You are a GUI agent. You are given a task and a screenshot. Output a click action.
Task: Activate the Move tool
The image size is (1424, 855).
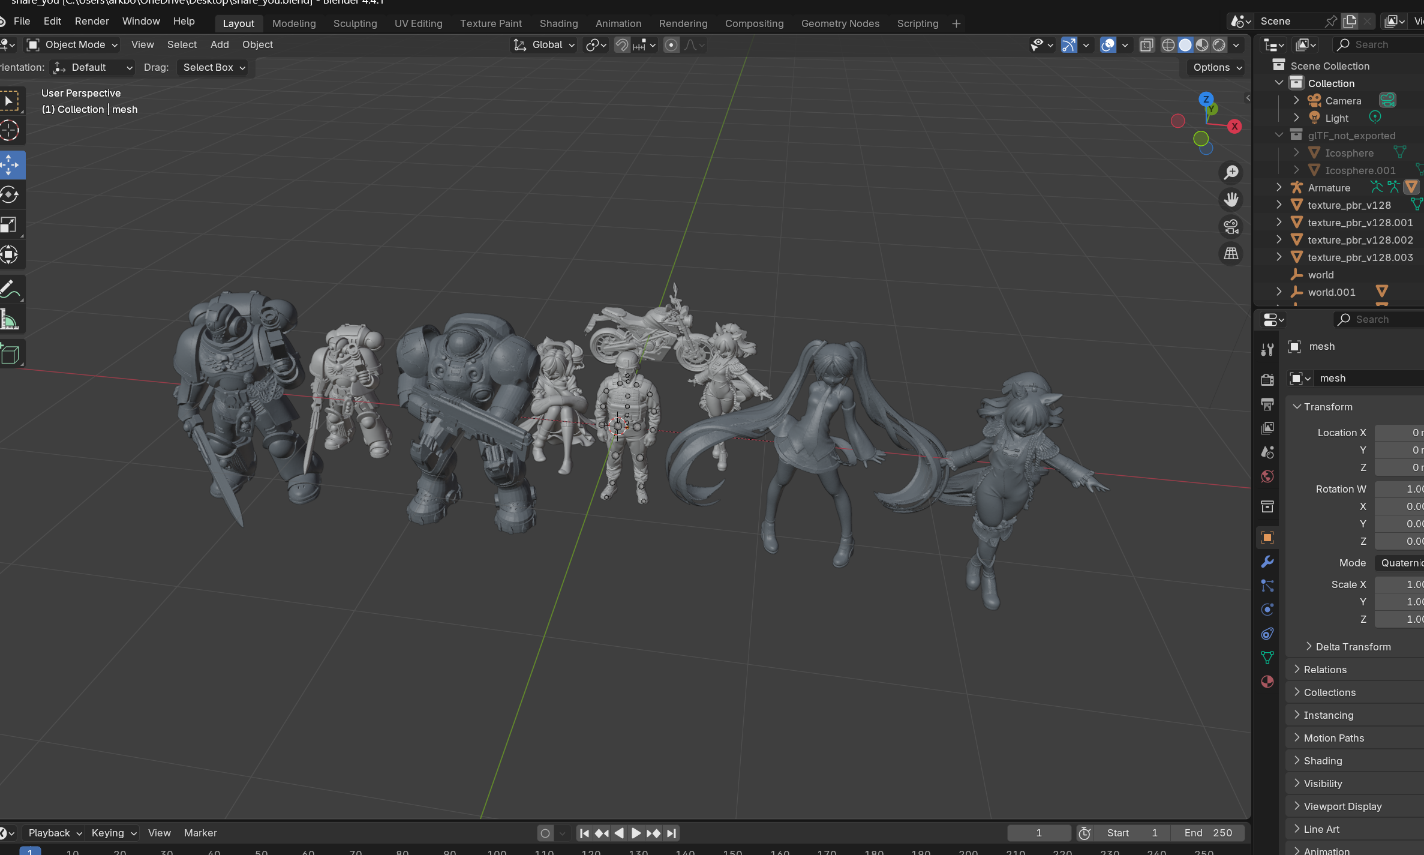click(x=10, y=165)
